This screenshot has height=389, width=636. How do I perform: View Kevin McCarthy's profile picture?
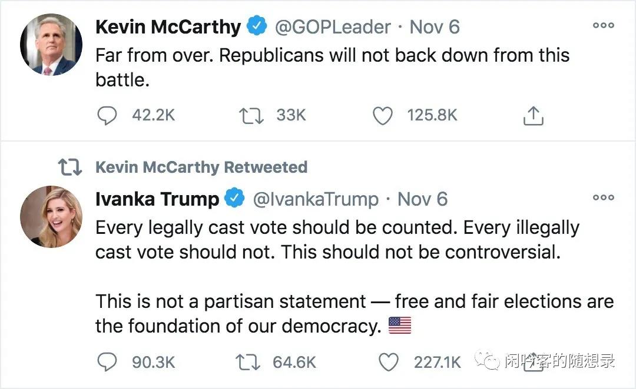tap(51, 45)
